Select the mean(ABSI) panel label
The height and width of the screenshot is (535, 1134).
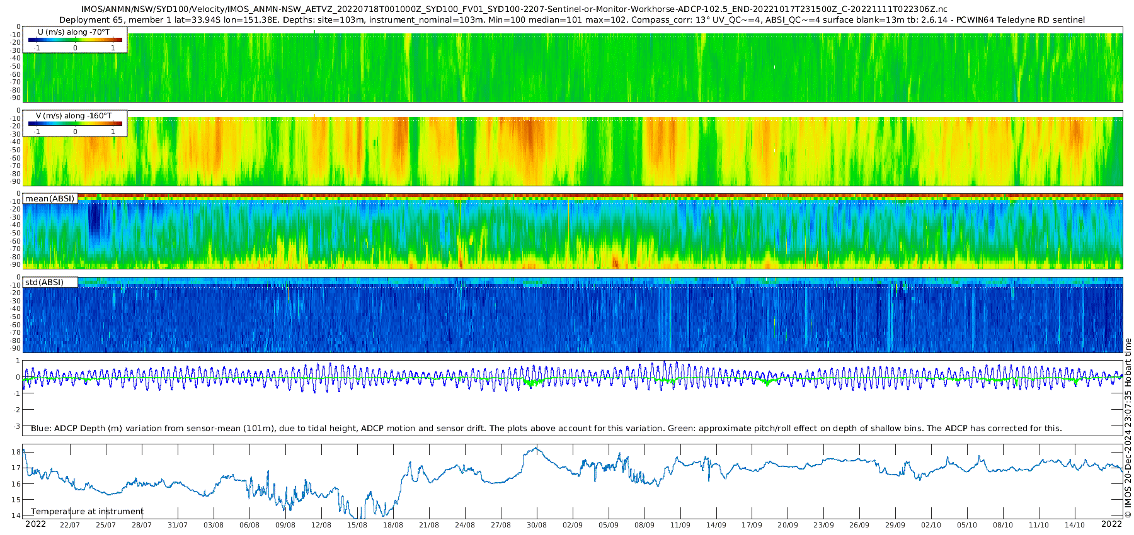[x=50, y=199]
